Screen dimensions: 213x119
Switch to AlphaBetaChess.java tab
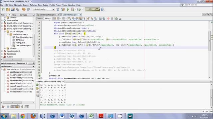point(48,15)
